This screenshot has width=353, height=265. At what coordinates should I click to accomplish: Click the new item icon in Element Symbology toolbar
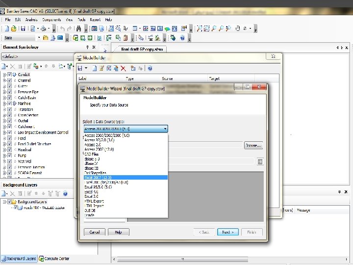[x=3, y=66]
